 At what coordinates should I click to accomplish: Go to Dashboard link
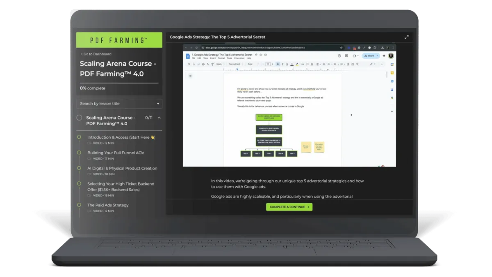pos(96,54)
